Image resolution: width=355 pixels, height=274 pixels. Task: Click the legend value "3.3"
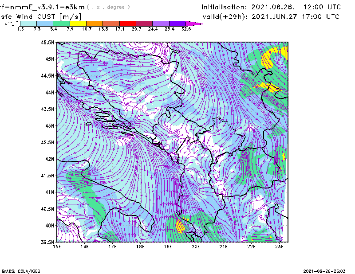(x=37, y=29)
